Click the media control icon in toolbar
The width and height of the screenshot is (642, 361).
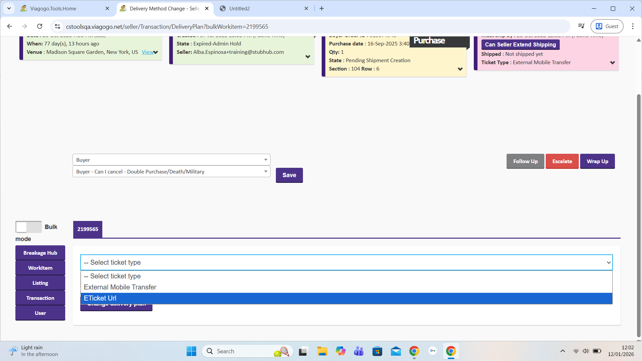coord(581,26)
